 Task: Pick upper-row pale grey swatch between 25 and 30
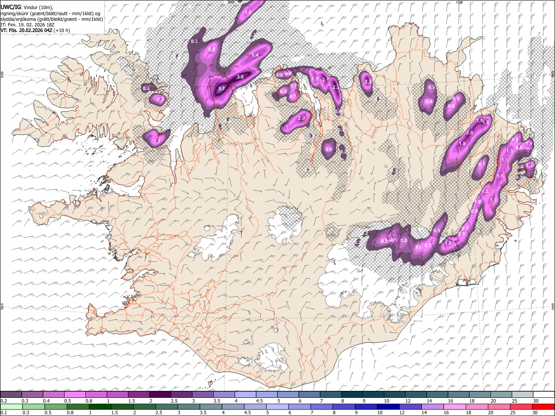point(523,395)
